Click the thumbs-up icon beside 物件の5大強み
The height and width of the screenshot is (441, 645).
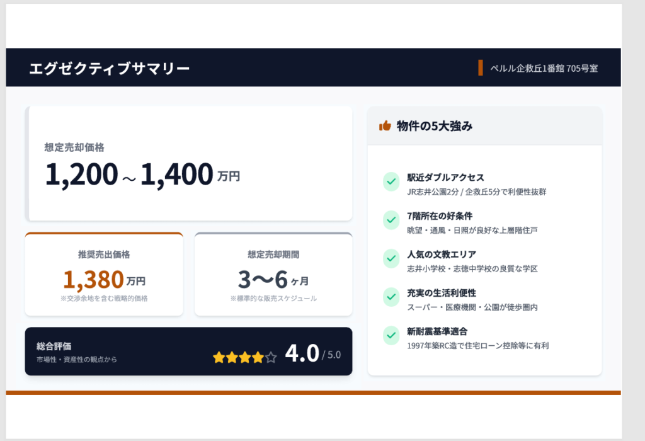pyautogui.click(x=385, y=126)
